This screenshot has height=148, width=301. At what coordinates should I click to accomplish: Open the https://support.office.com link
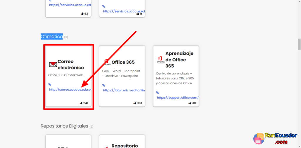click(178, 98)
